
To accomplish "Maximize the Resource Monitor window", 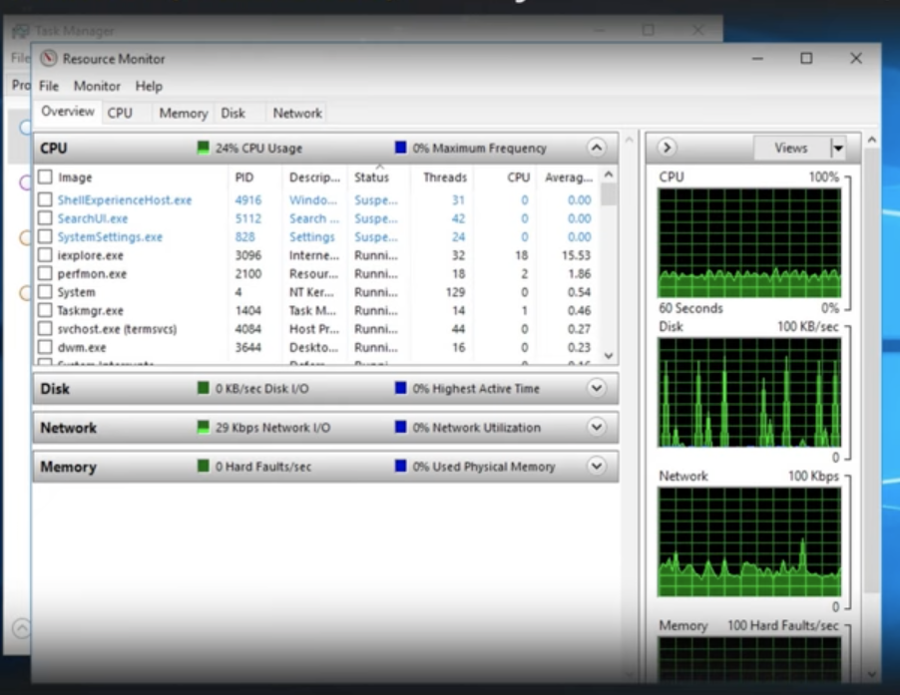I will click(x=806, y=58).
